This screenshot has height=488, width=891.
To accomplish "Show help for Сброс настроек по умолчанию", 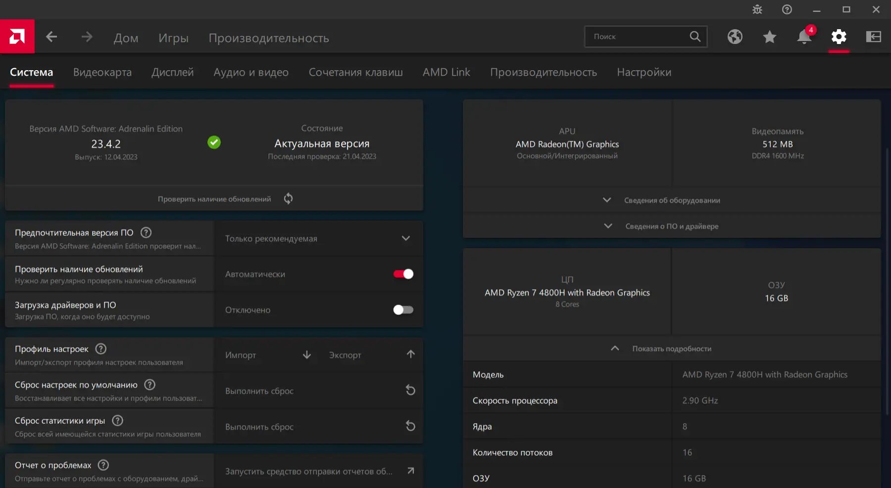I will [x=150, y=384].
